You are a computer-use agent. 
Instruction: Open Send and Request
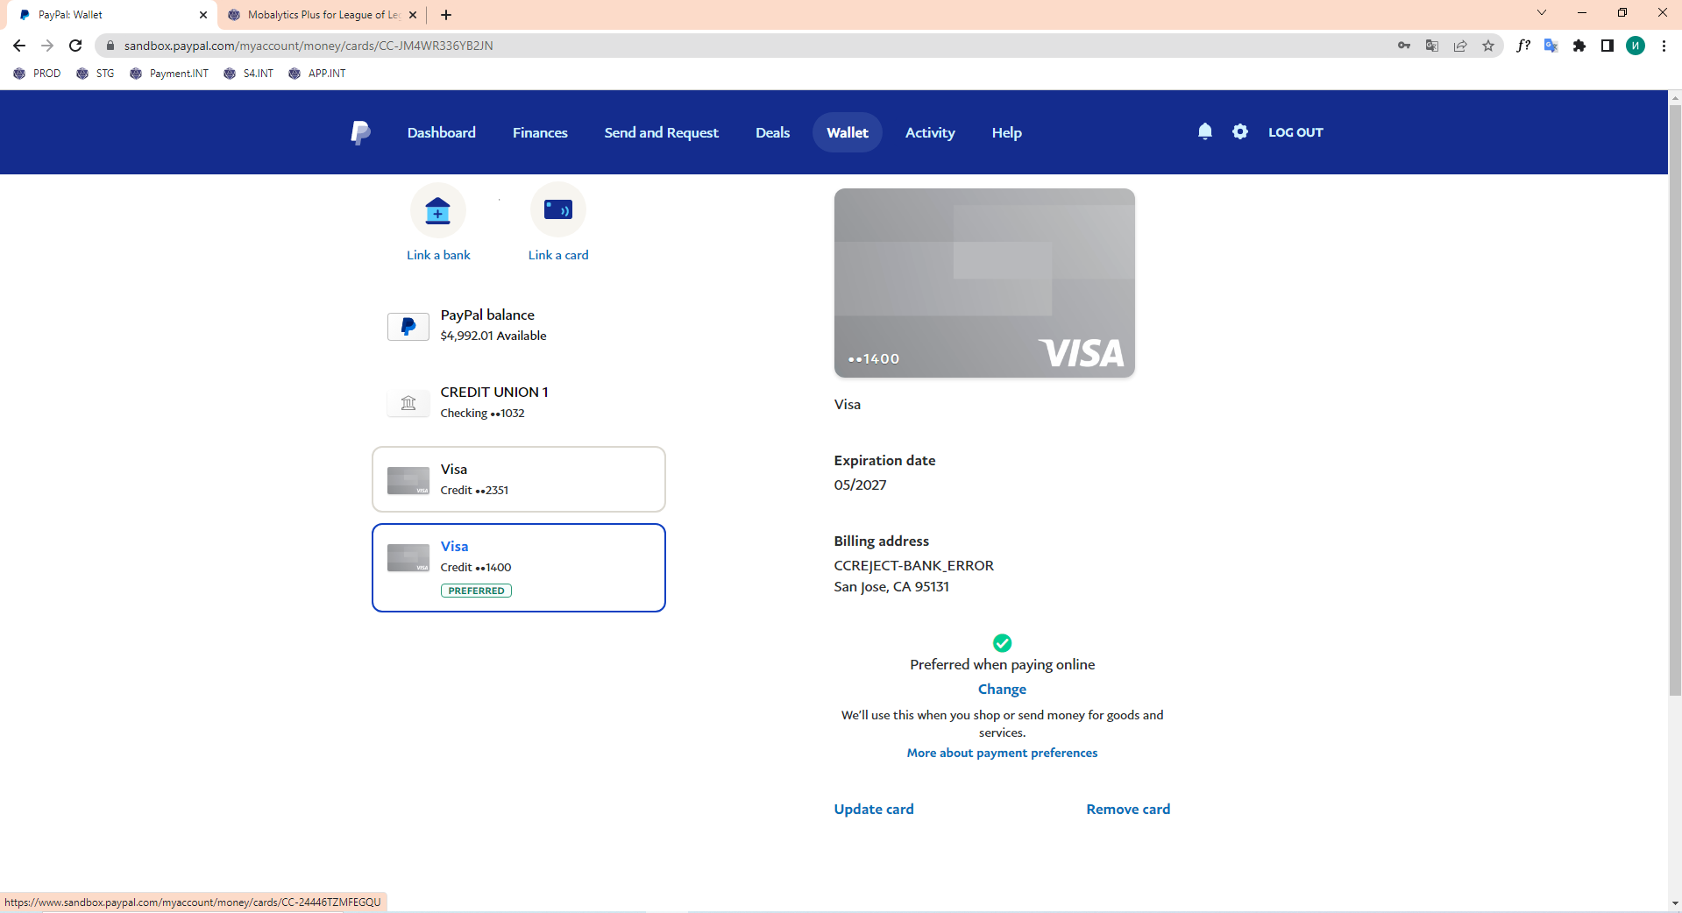pyautogui.click(x=661, y=132)
